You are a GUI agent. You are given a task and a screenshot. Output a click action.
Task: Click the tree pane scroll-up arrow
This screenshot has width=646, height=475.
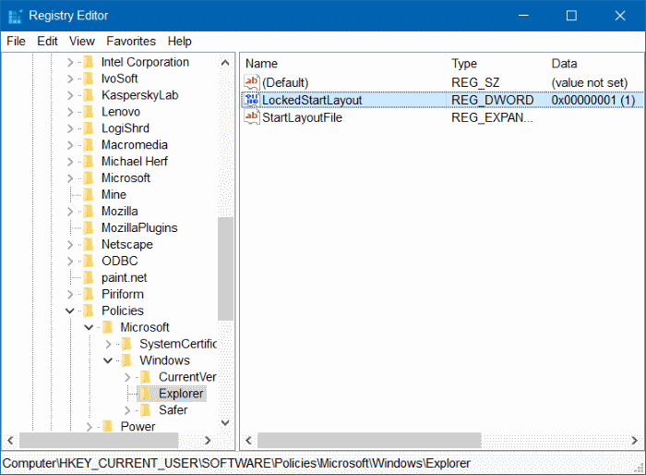pyautogui.click(x=225, y=63)
